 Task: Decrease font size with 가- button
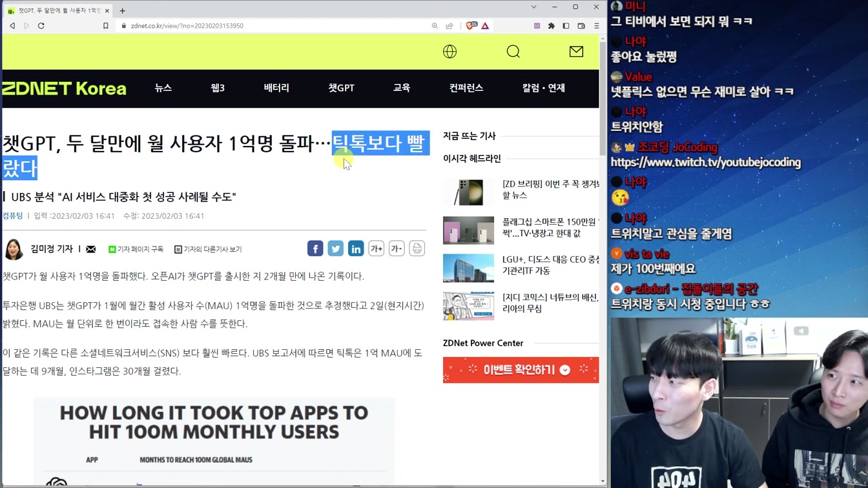pyautogui.click(x=397, y=249)
